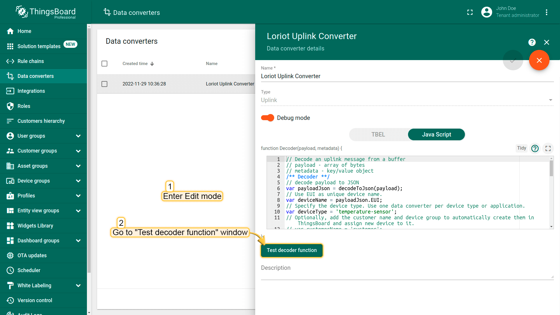Open User groups section
The height and width of the screenshot is (315, 560).
pyautogui.click(x=31, y=136)
